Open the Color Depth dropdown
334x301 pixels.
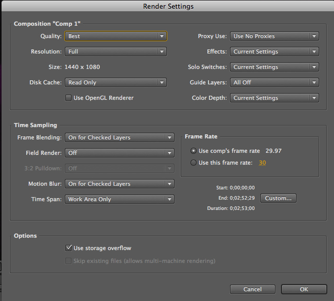pos(274,98)
